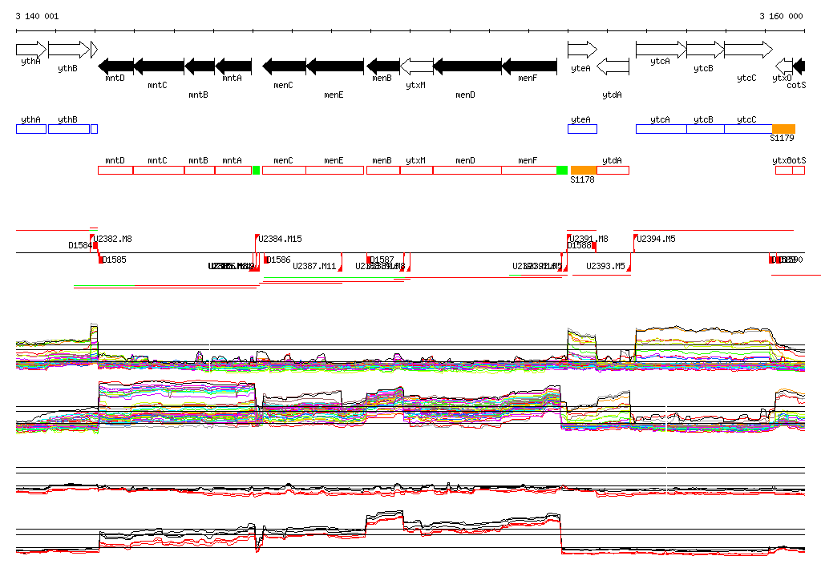The width and height of the screenshot is (821, 572).
Task: Click the red ytxM box
Action: pyautogui.click(x=417, y=170)
